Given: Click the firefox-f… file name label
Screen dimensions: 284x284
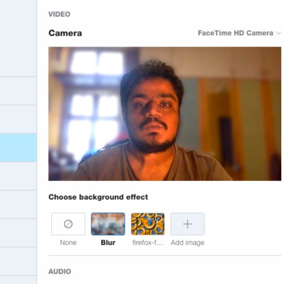Looking at the screenshot, I should click(148, 243).
